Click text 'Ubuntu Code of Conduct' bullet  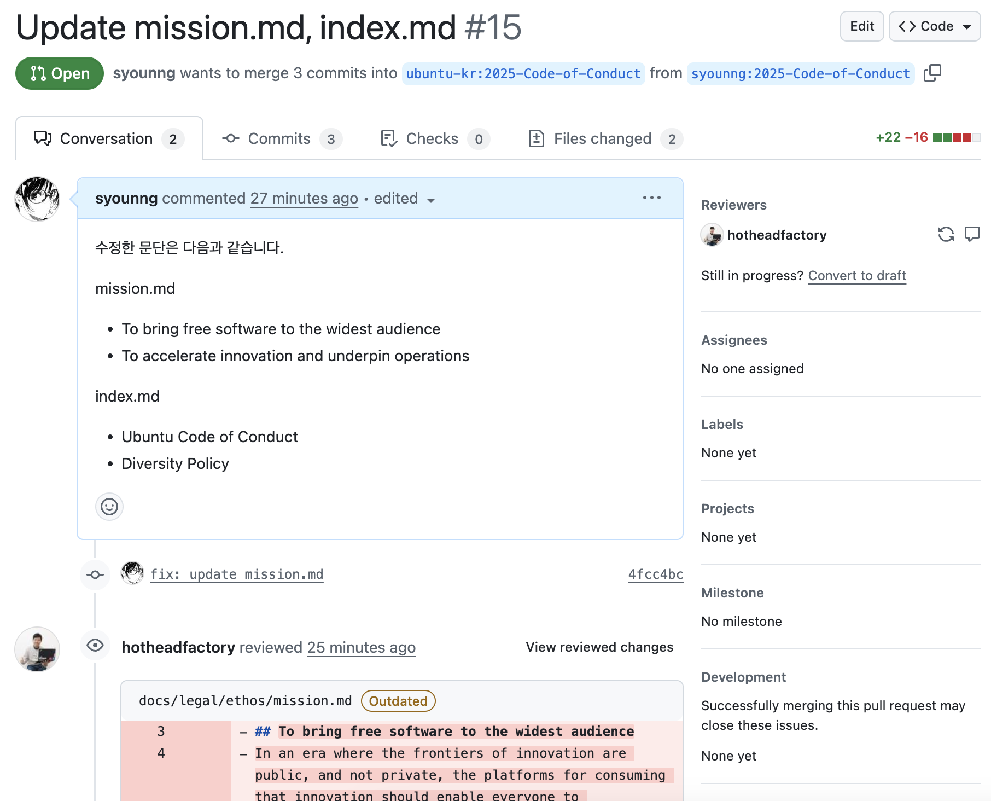coord(209,437)
